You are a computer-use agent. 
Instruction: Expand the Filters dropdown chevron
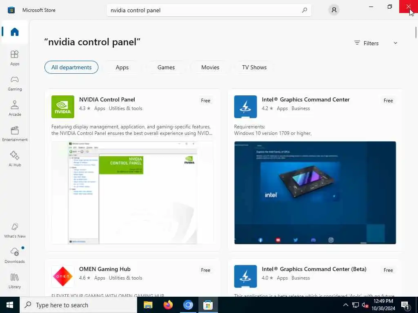395,43
